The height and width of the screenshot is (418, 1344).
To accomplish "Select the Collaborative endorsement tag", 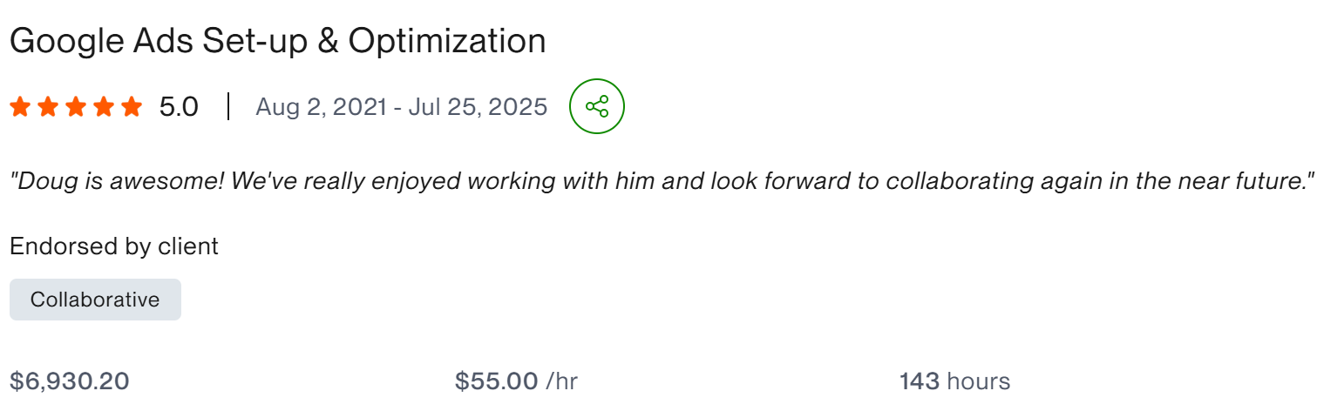I will click(95, 300).
